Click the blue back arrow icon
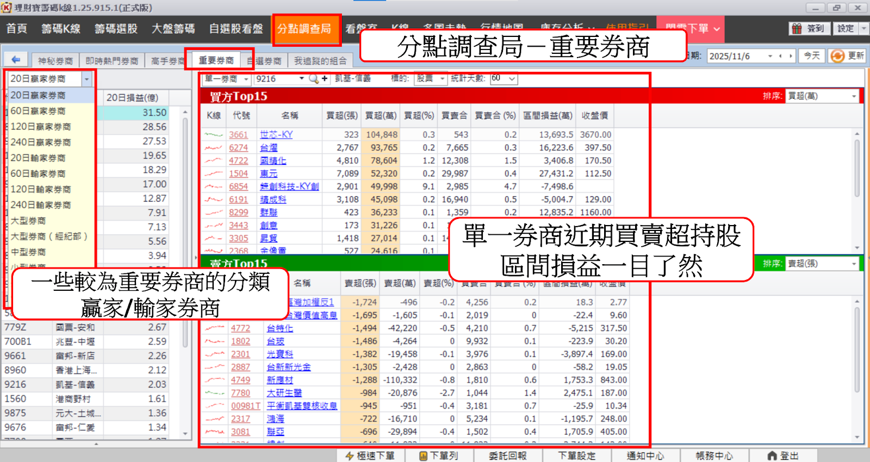 click(x=16, y=60)
